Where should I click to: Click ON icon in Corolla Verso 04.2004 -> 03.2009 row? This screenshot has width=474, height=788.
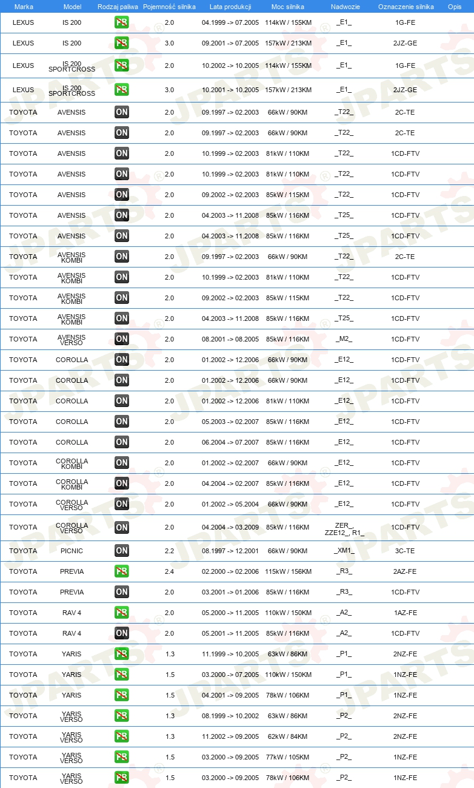point(122,528)
